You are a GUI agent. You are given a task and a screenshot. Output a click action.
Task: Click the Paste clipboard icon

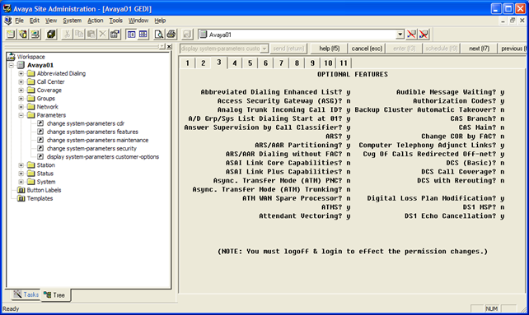(x=91, y=34)
